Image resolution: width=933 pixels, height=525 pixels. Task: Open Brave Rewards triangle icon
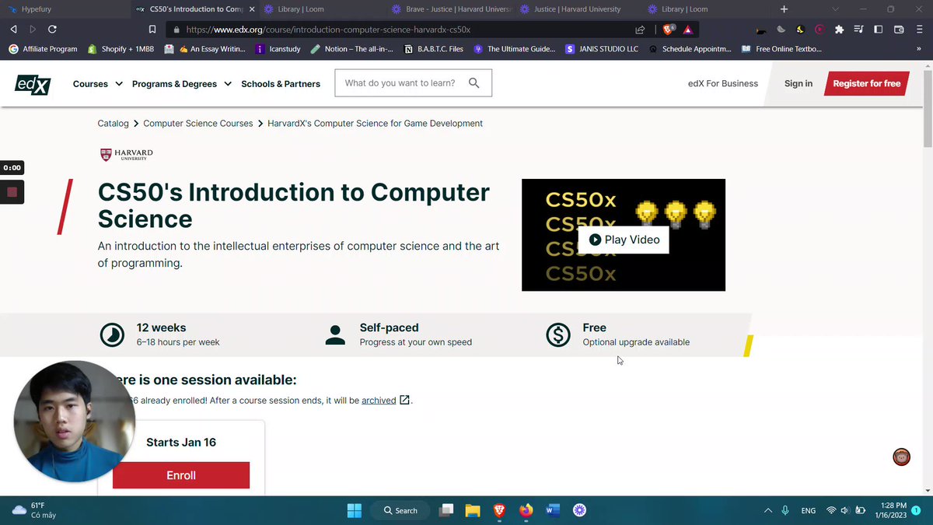tap(688, 30)
